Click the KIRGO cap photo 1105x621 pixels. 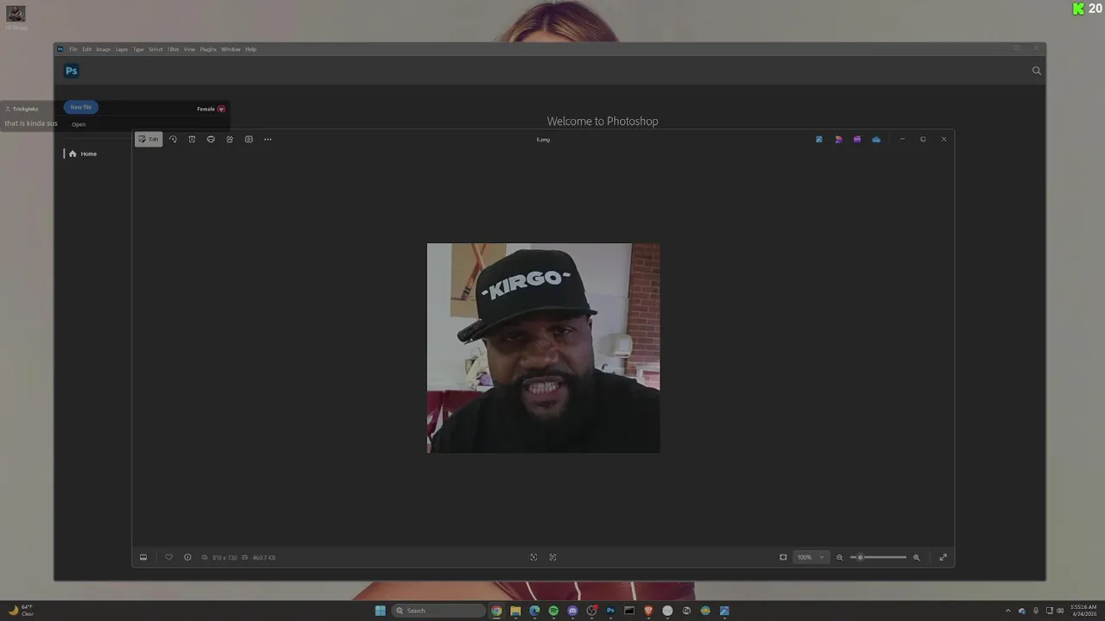[543, 348]
